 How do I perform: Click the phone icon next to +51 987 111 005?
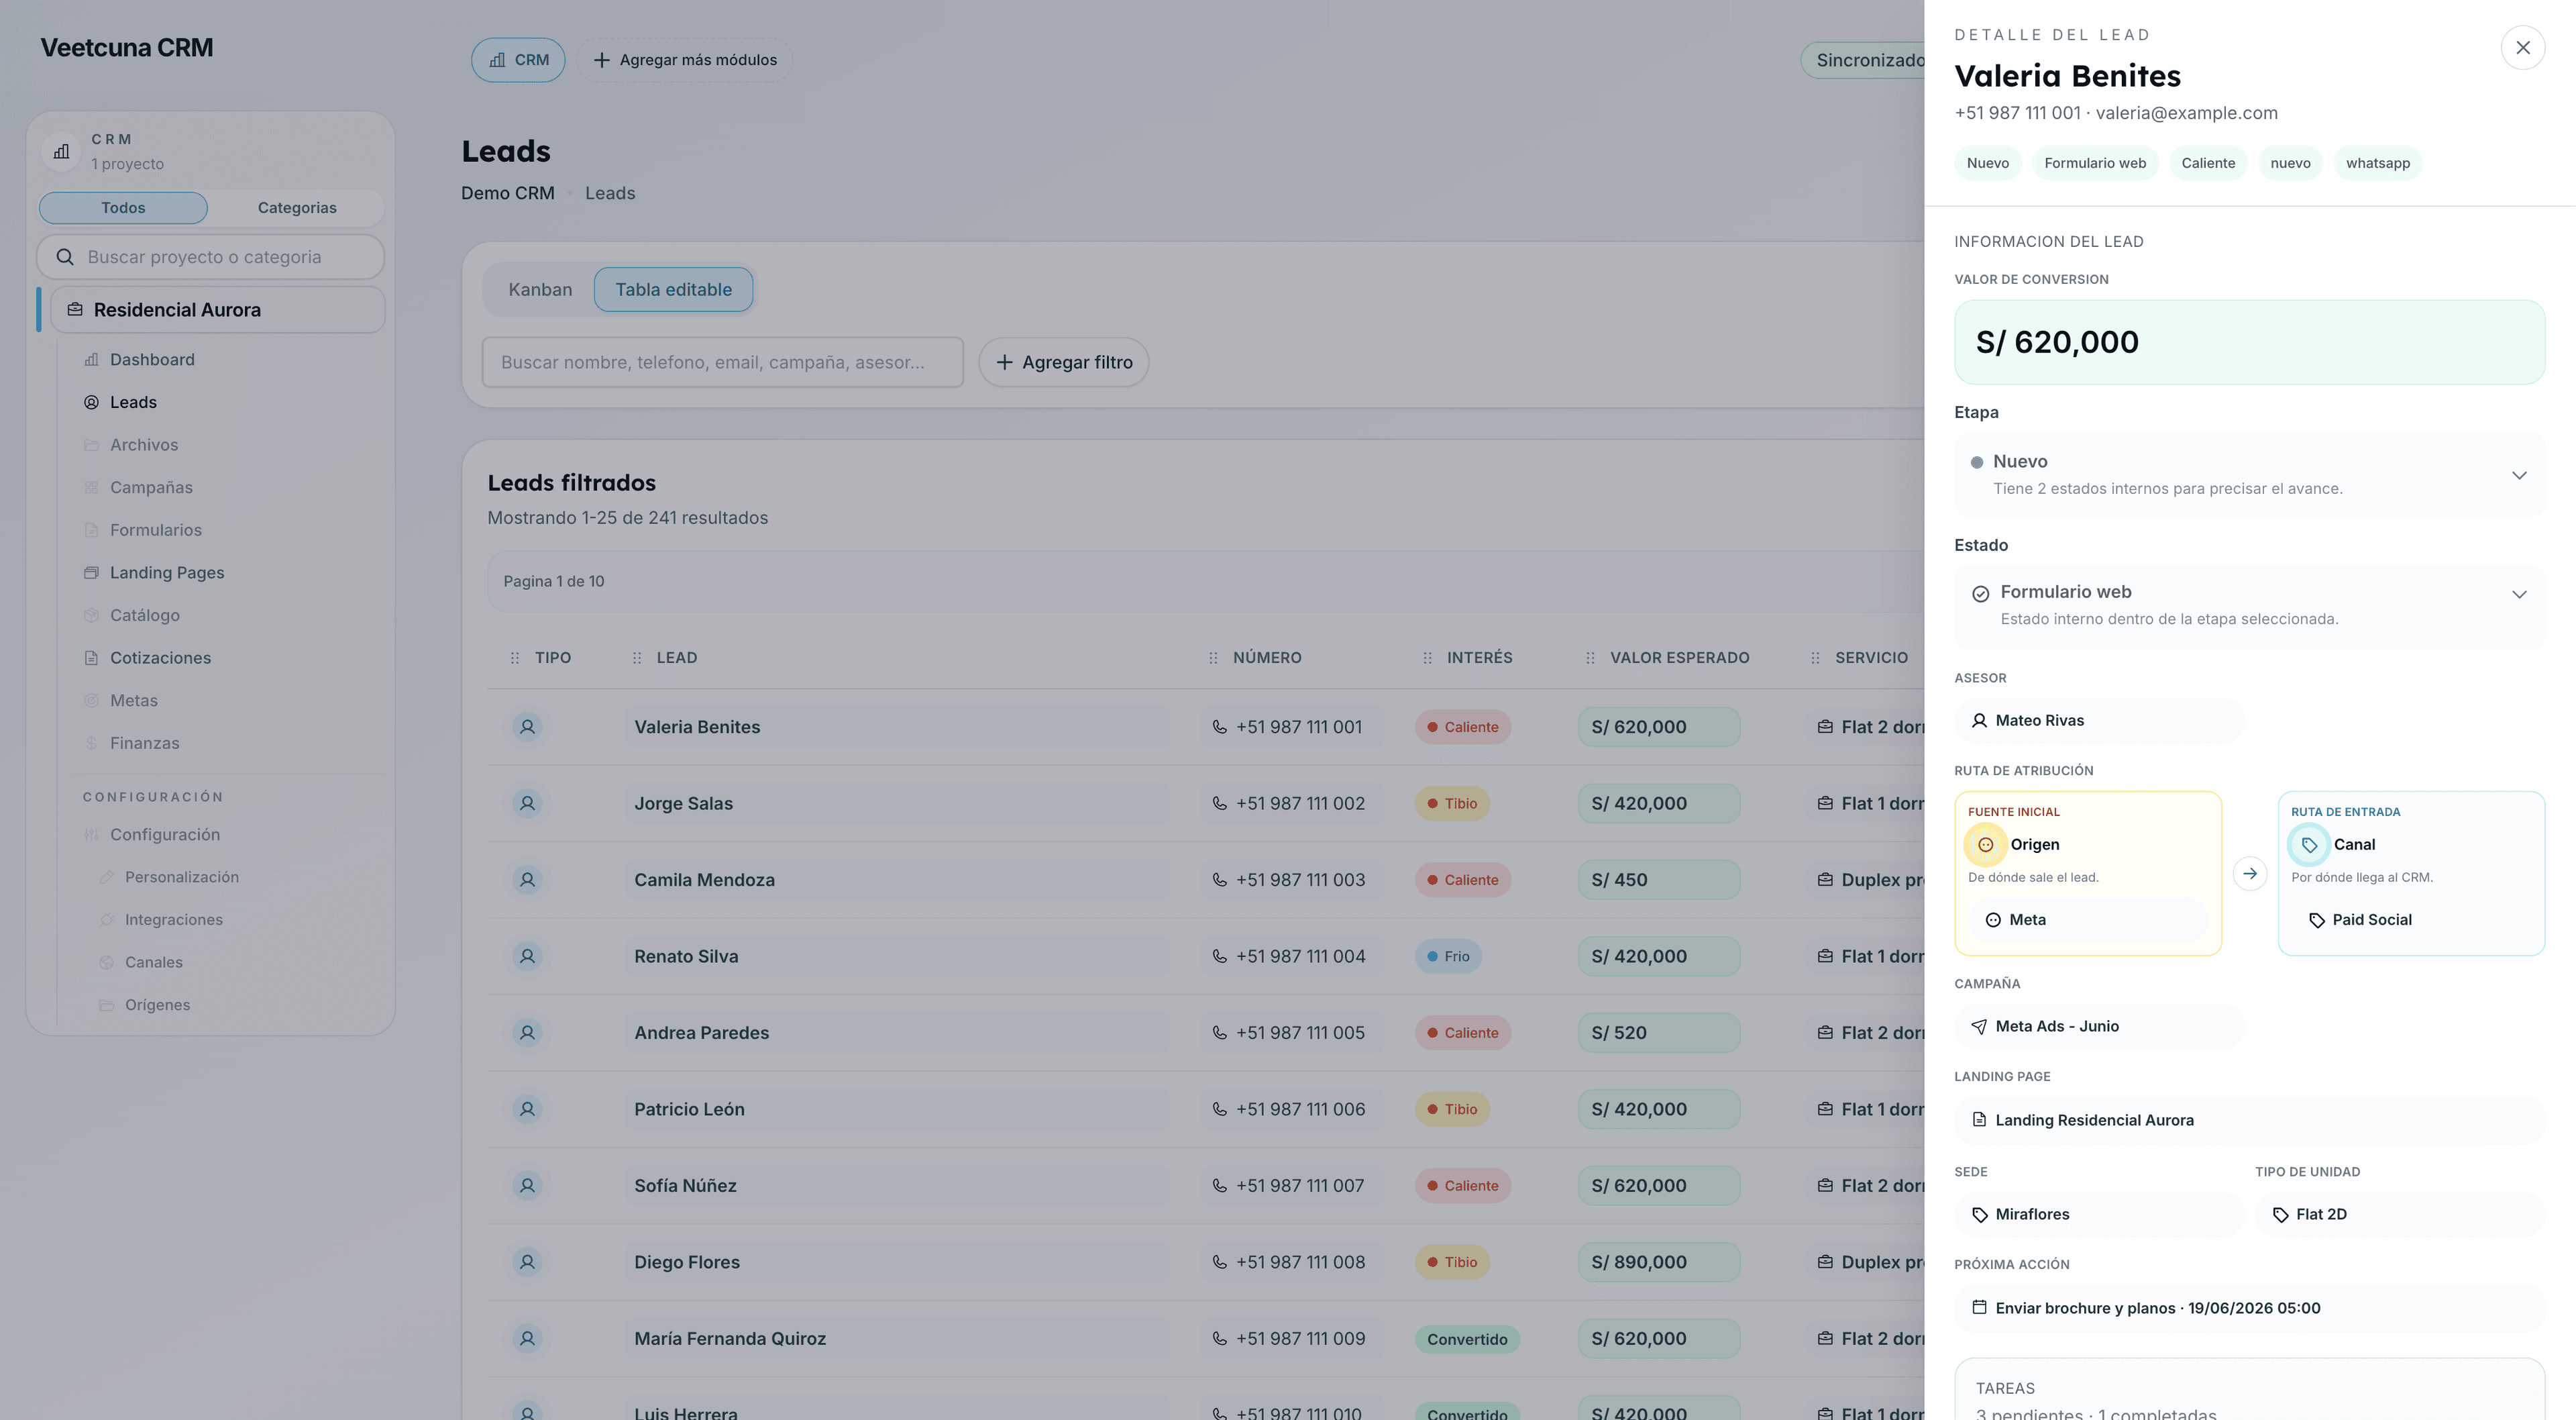coord(1219,1033)
